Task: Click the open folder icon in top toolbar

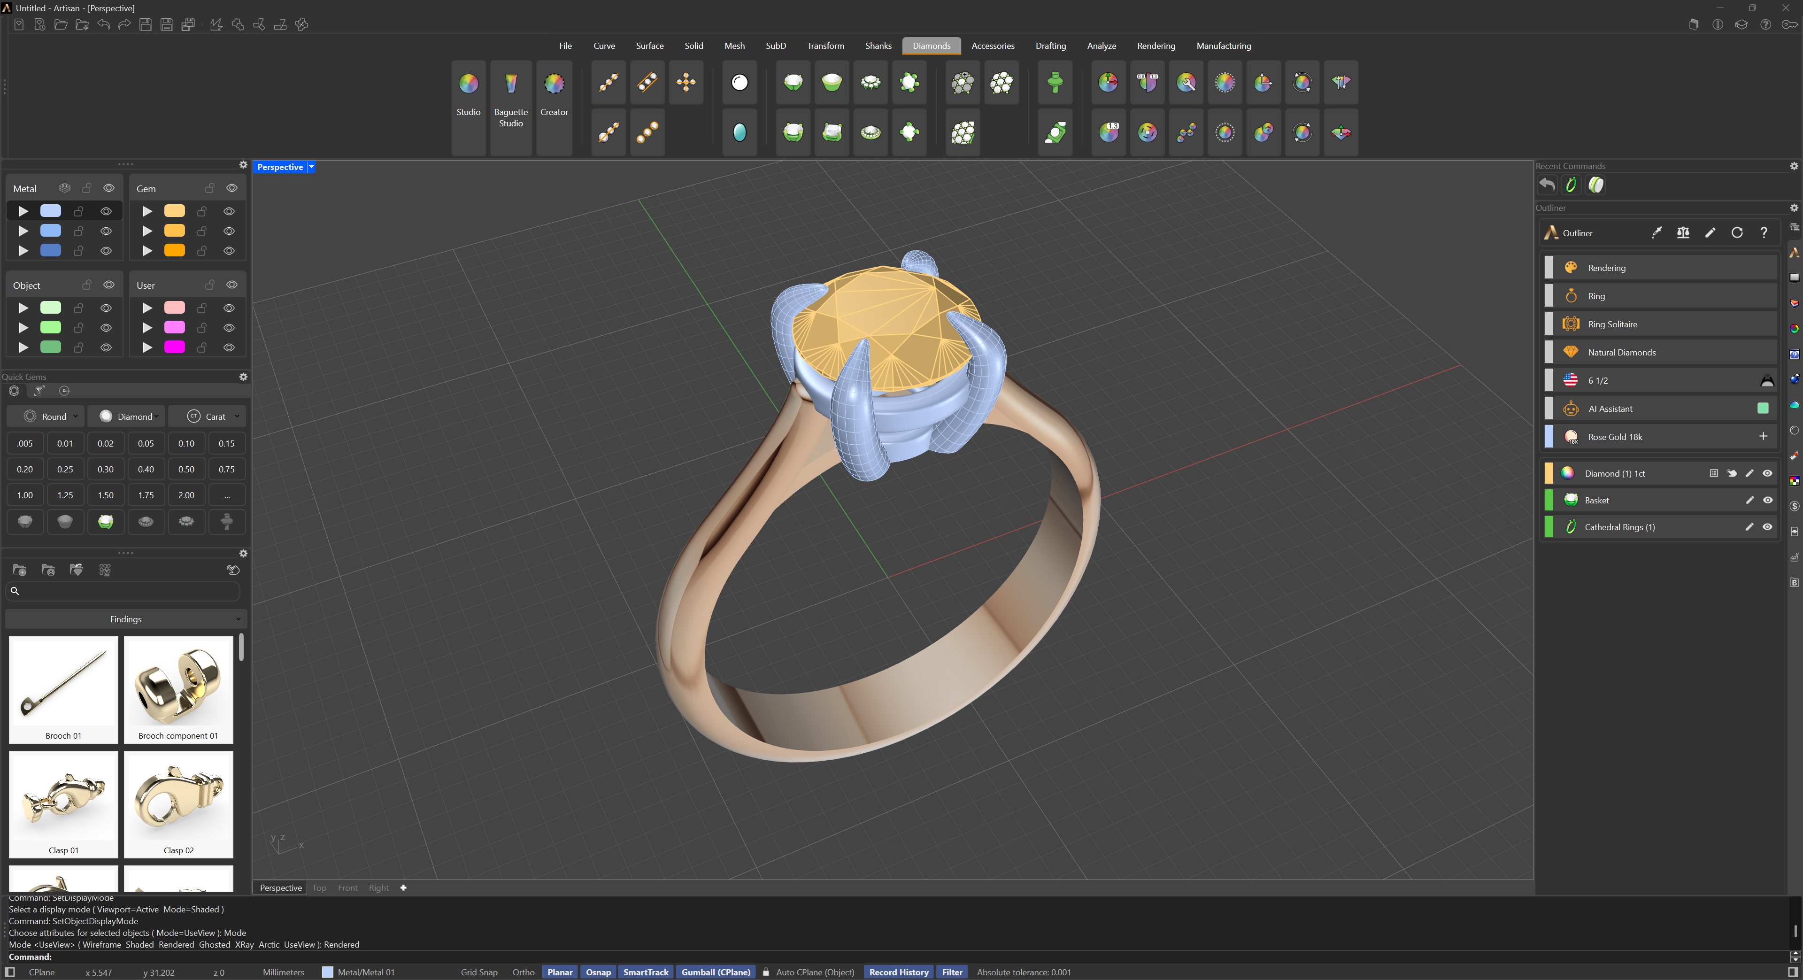Action: point(61,24)
